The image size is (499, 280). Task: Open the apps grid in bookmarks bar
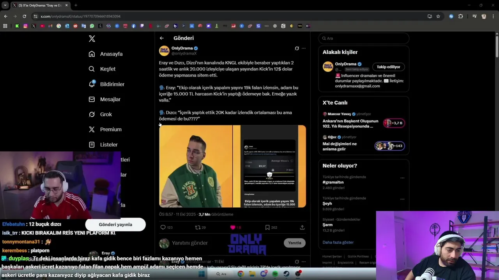(x=5, y=26)
